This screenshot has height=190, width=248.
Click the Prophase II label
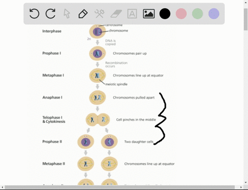52,141
